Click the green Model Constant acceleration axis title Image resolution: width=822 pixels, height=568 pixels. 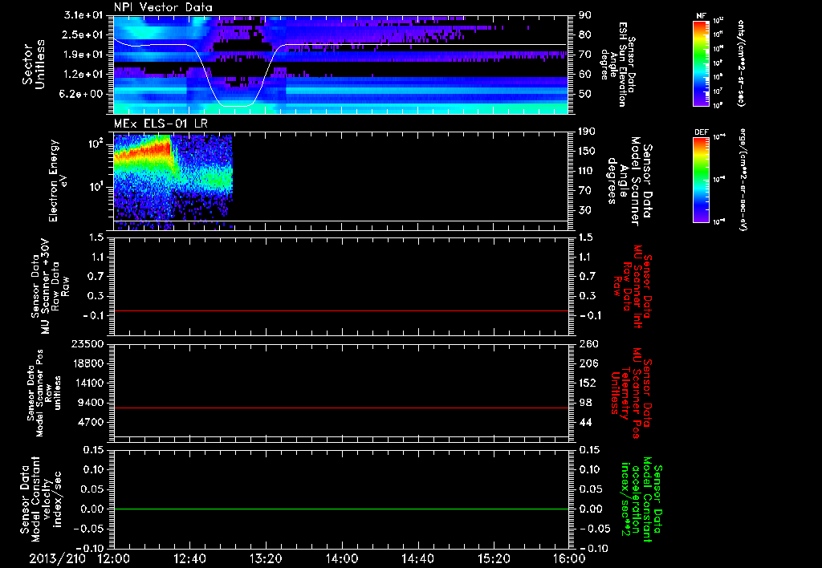click(641, 499)
